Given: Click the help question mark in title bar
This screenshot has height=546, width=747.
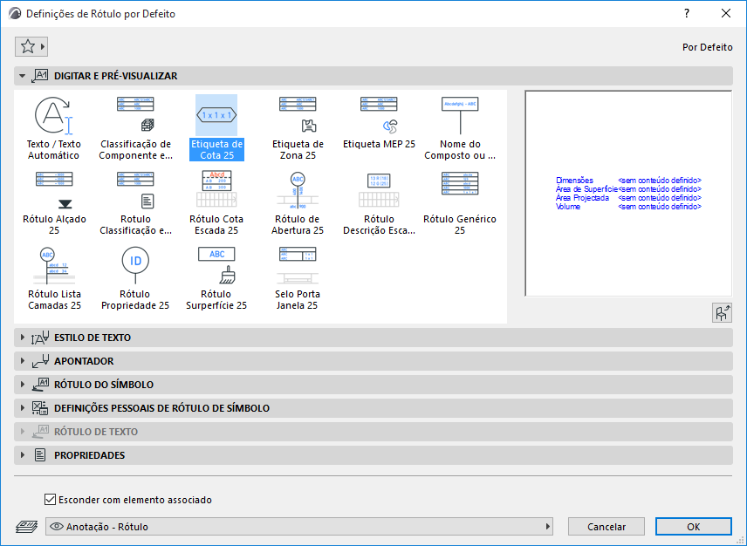Looking at the screenshot, I should pos(687,13).
